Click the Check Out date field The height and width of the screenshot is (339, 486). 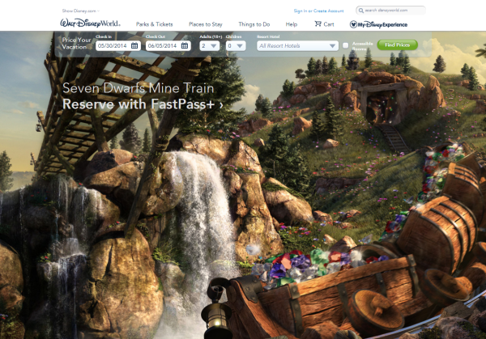(x=168, y=46)
